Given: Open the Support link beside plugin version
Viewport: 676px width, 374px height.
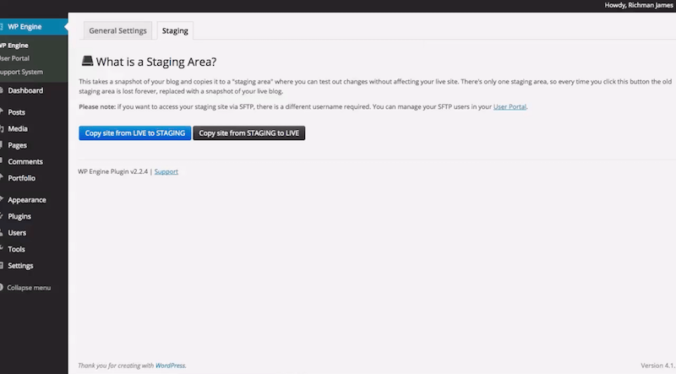Looking at the screenshot, I should pyautogui.click(x=166, y=171).
